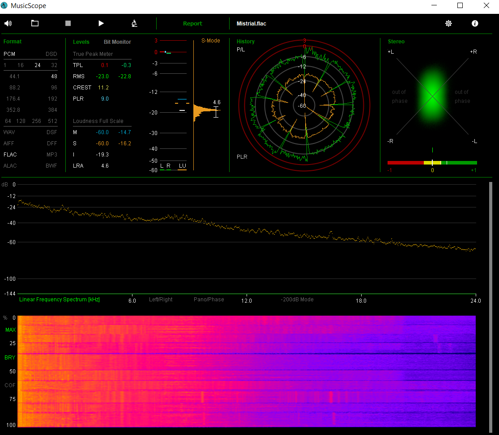Click the stereo correlation meter bar
Screen dimensions: 499x435
[432, 163]
